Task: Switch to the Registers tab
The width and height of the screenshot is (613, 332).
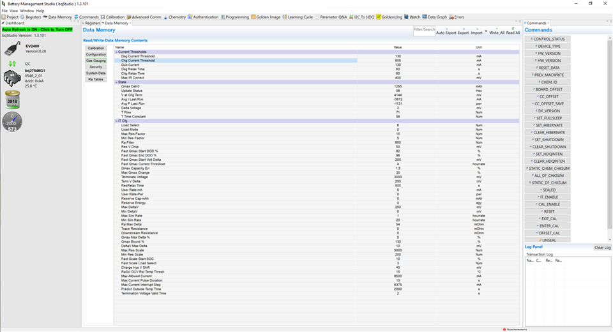Action: tap(91, 23)
